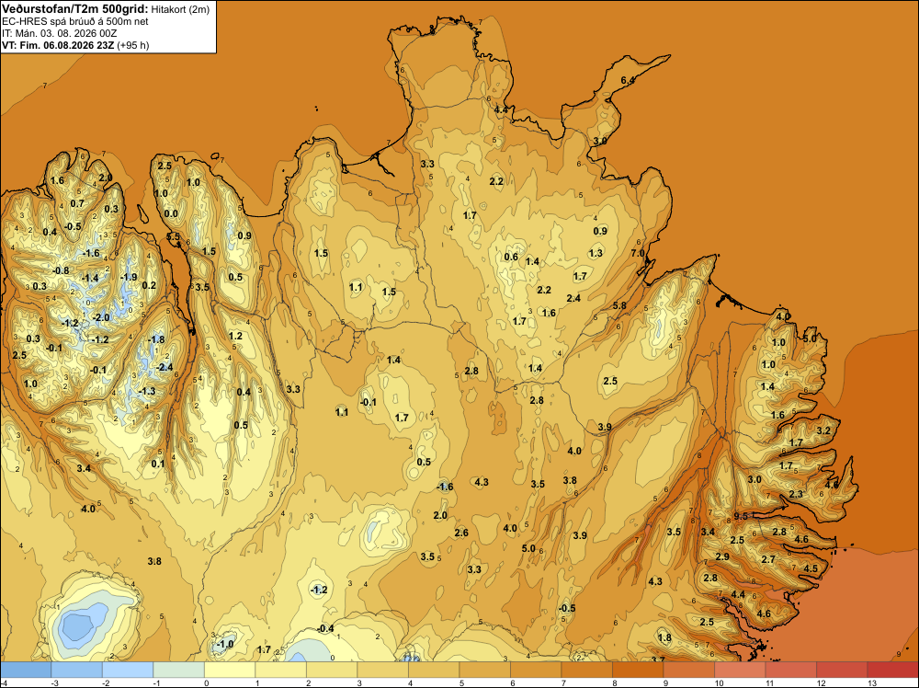Viewport: 919px width, 688px height.
Task: Click the temperature value '6.4'
Action: click(x=628, y=80)
